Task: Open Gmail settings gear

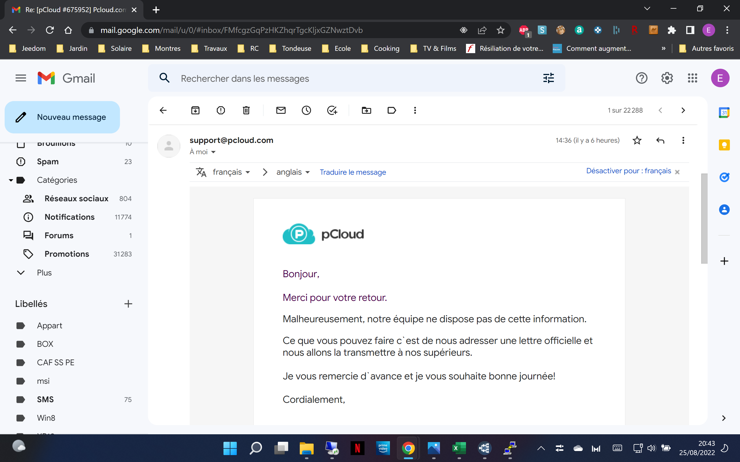Action: pyautogui.click(x=667, y=78)
